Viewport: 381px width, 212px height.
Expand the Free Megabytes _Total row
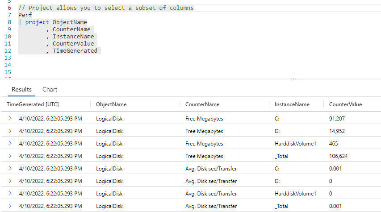point(10,156)
